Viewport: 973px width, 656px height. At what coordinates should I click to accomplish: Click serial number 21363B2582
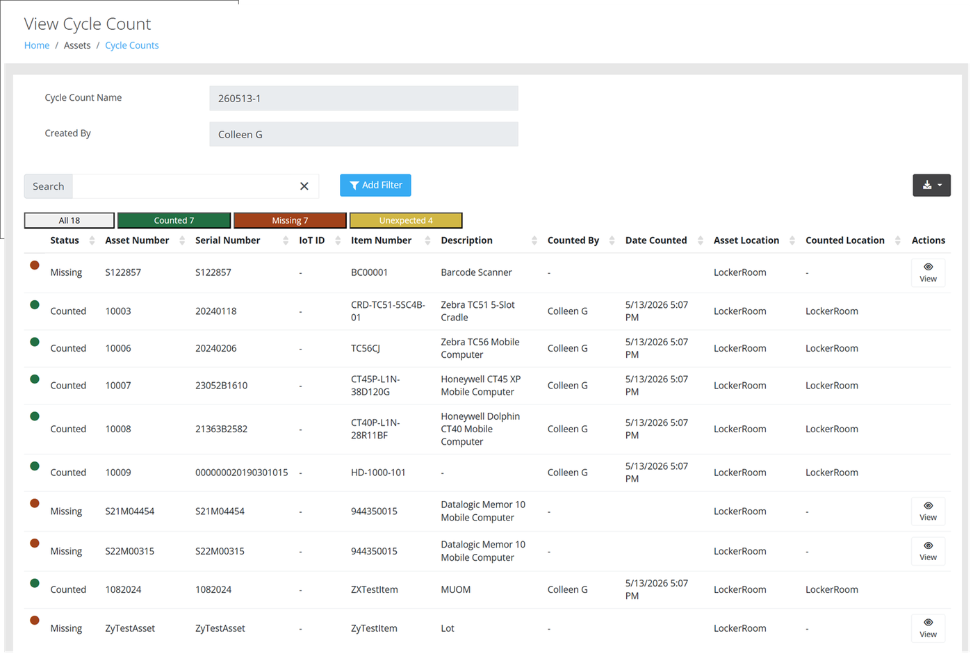click(x=221, y=429)
